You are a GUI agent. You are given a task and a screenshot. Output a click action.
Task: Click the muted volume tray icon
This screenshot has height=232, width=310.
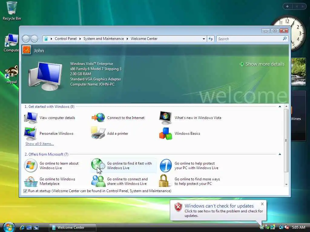[287, 227]
